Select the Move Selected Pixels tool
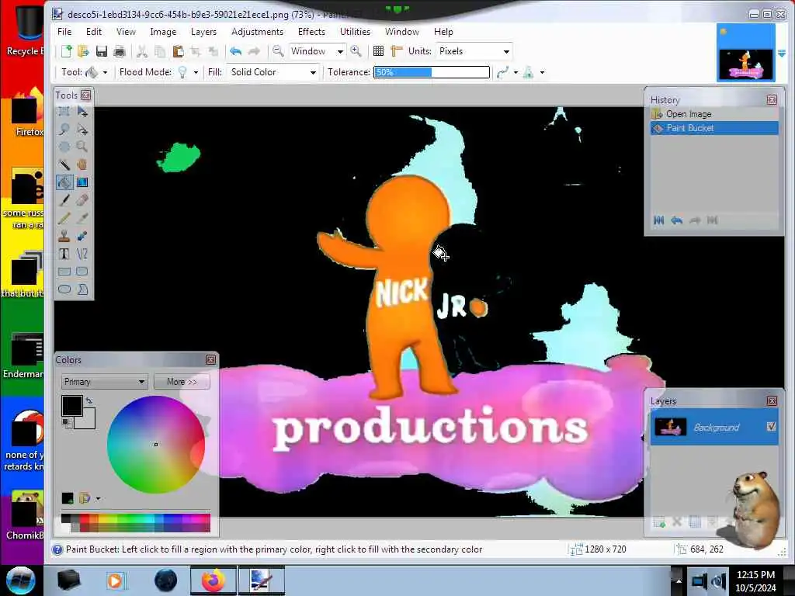Image resolution: width=795 pixels, height=596 pixels. (x=82, y=112)
